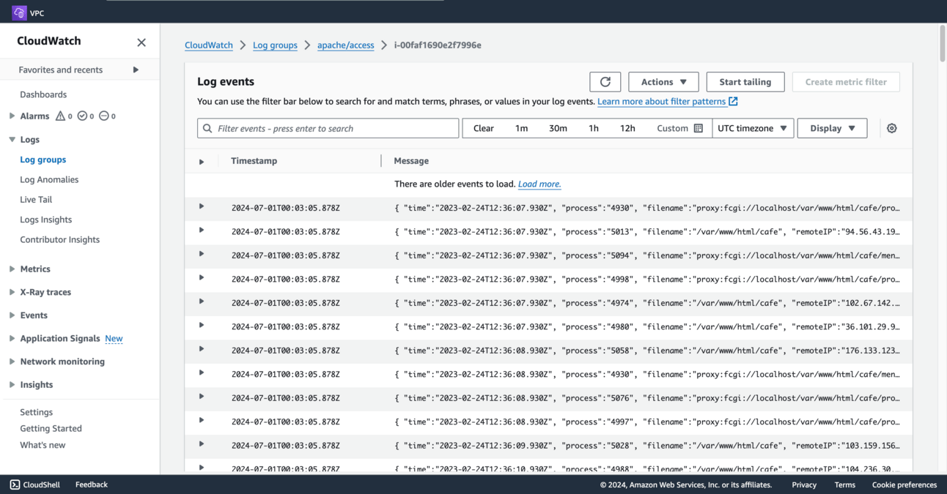
Task: Open Learn more about filter patterns link
Action: (667, 102)
